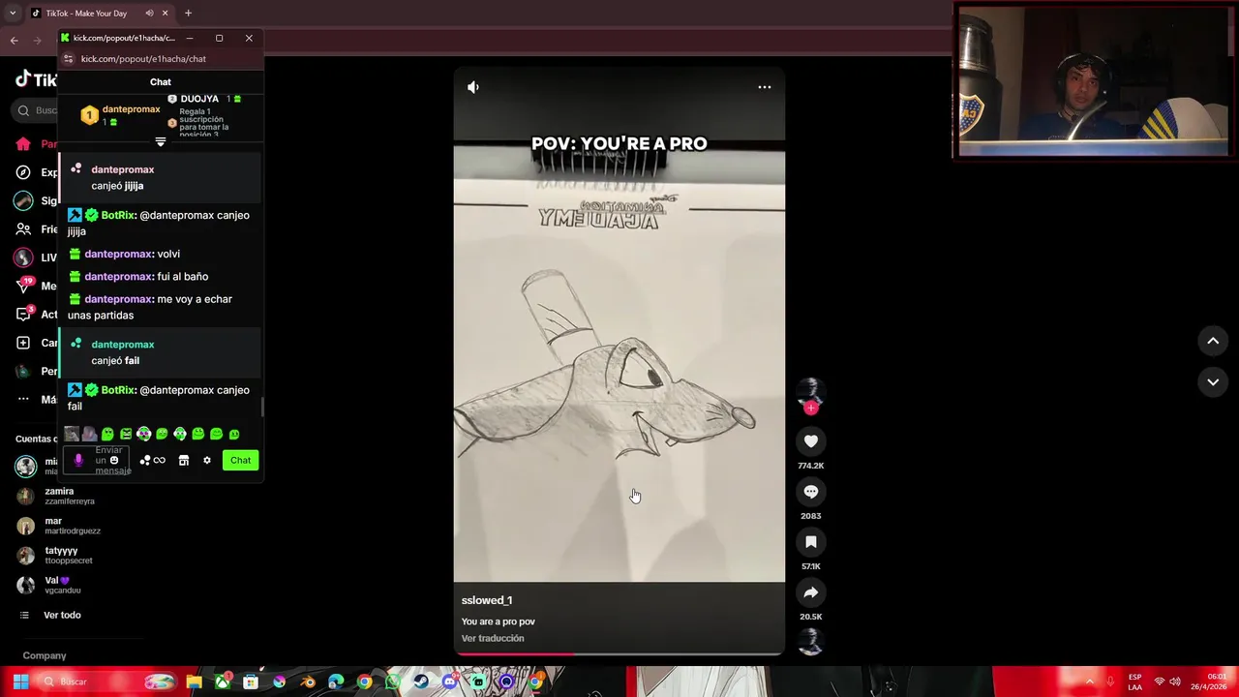Open Kick chat settings gear icon
The height and width of the screenshot is (697, 1239).
pos(207,461)
